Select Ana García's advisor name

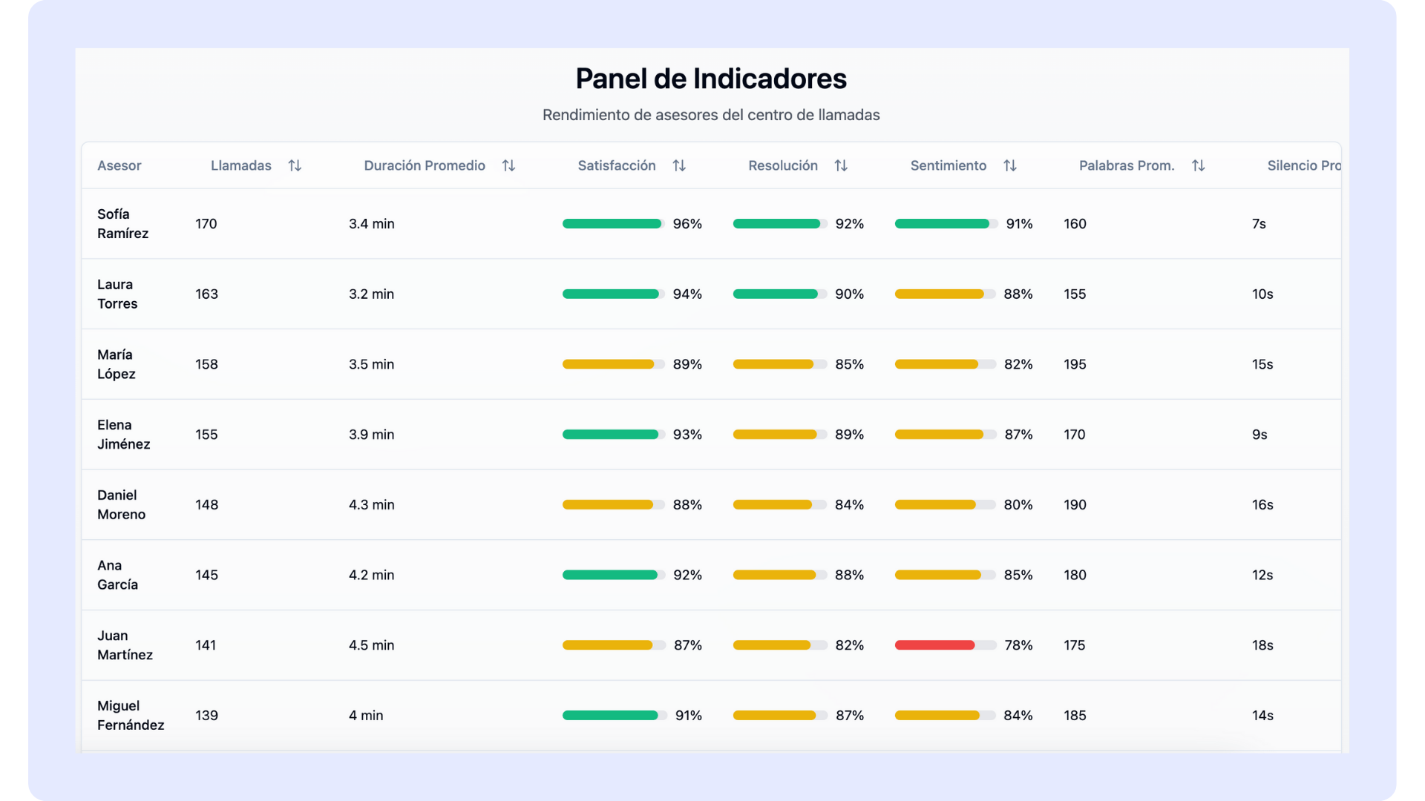tap(118, 575)
